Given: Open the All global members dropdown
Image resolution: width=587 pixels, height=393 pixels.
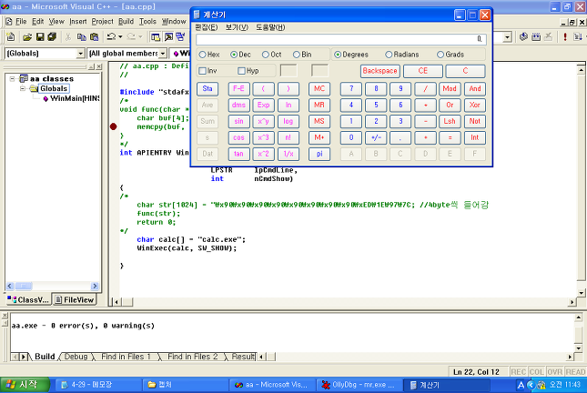Looking at the screenshot, I should tap(163, 54).
